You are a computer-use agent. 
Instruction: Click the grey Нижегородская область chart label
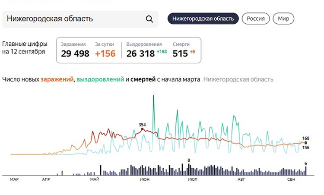tap(238, 79)
